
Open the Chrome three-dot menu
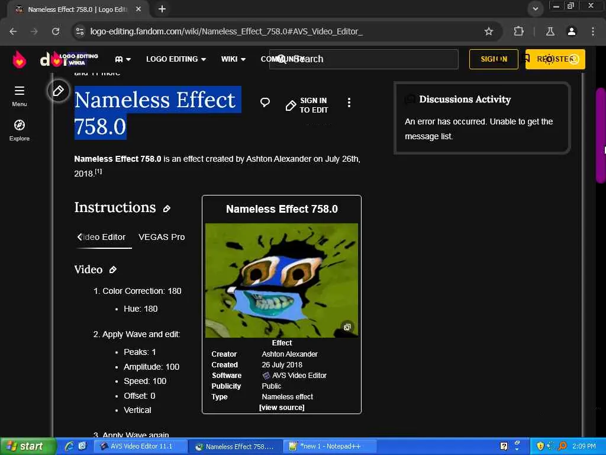click(593, 31)
